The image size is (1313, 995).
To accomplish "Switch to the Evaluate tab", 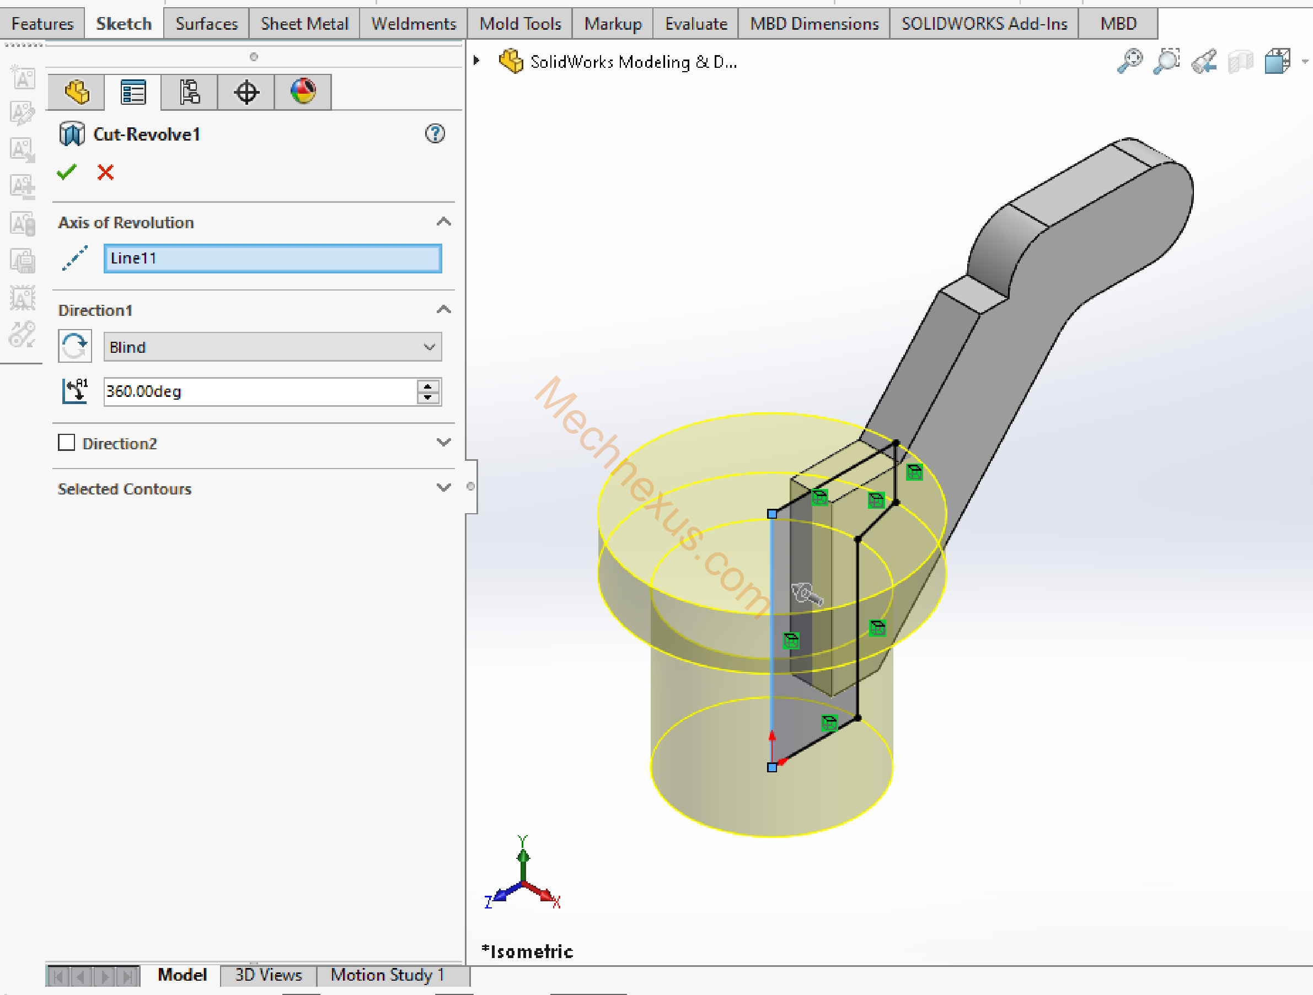I will click(x=696, y=24).
